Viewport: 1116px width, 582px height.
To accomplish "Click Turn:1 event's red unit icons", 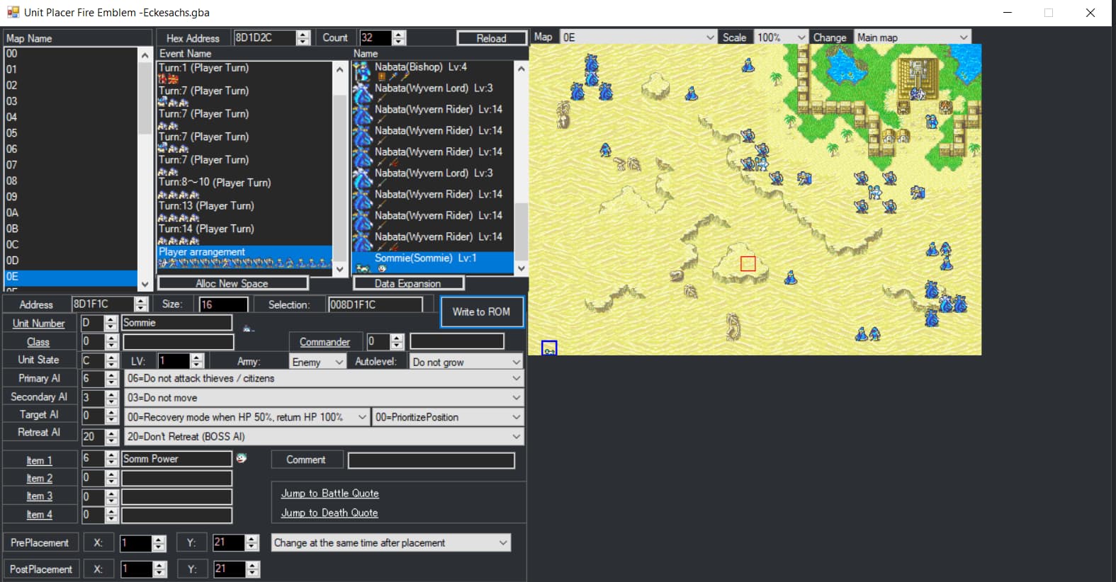I will tap(169, 79).
